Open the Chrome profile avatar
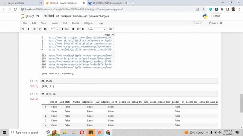The width and height of the screenshot is (243, 136). [x=234, y=9]
